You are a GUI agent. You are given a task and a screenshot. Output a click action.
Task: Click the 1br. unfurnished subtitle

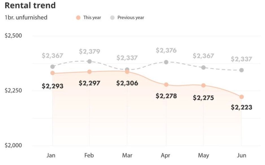click(26, 18)
